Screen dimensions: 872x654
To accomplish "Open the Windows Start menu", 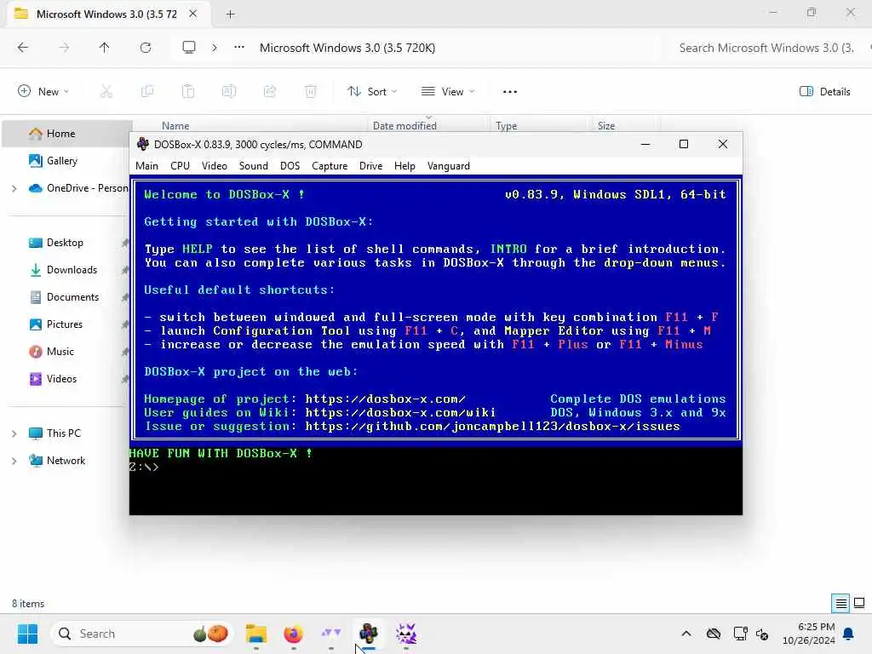I will point(27,634).
